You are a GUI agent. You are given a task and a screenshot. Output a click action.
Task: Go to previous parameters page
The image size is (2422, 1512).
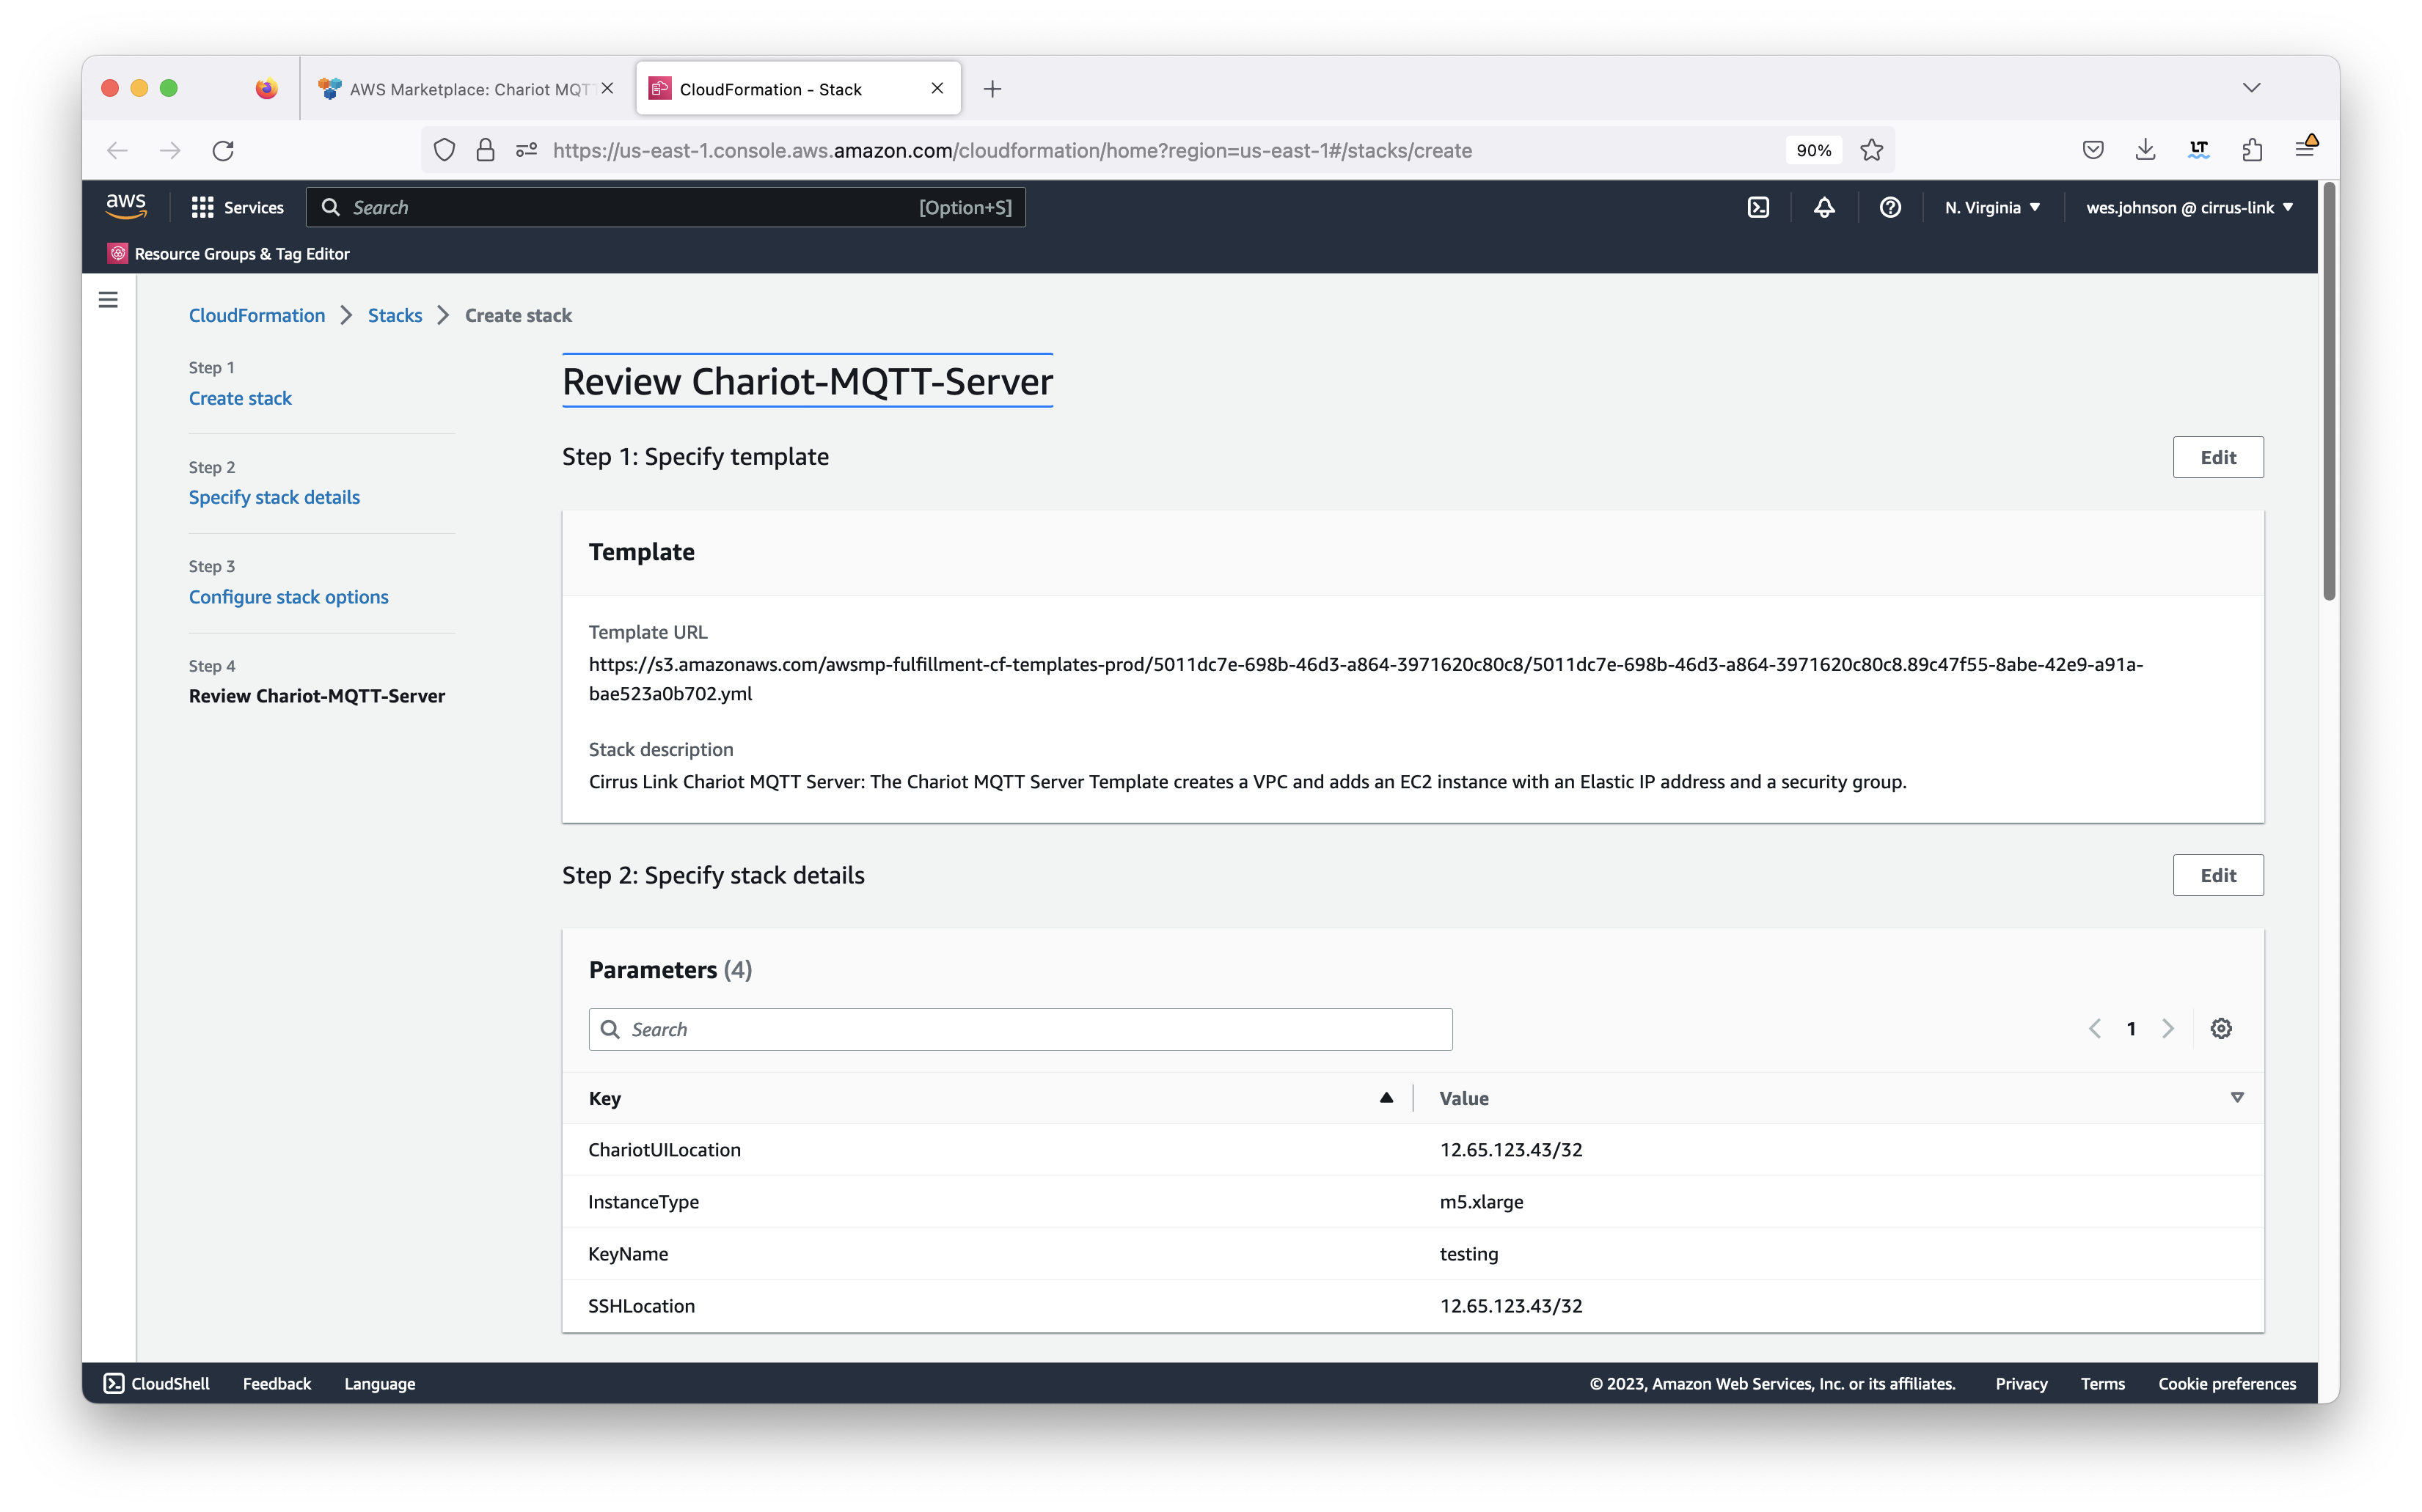pos(2095,1028)
